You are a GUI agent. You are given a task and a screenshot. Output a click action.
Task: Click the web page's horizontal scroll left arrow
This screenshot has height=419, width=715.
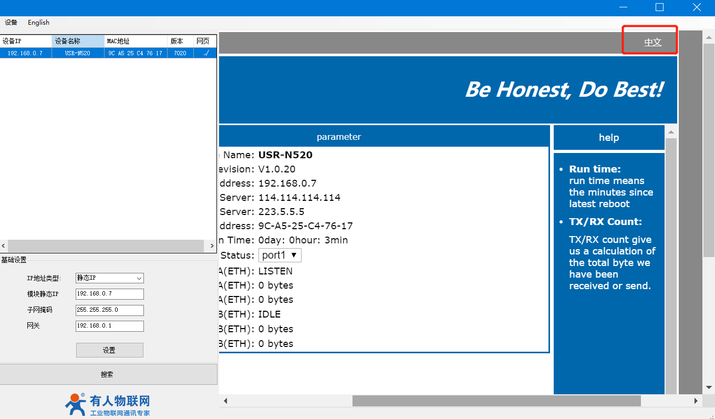click(x=225, y=401)
